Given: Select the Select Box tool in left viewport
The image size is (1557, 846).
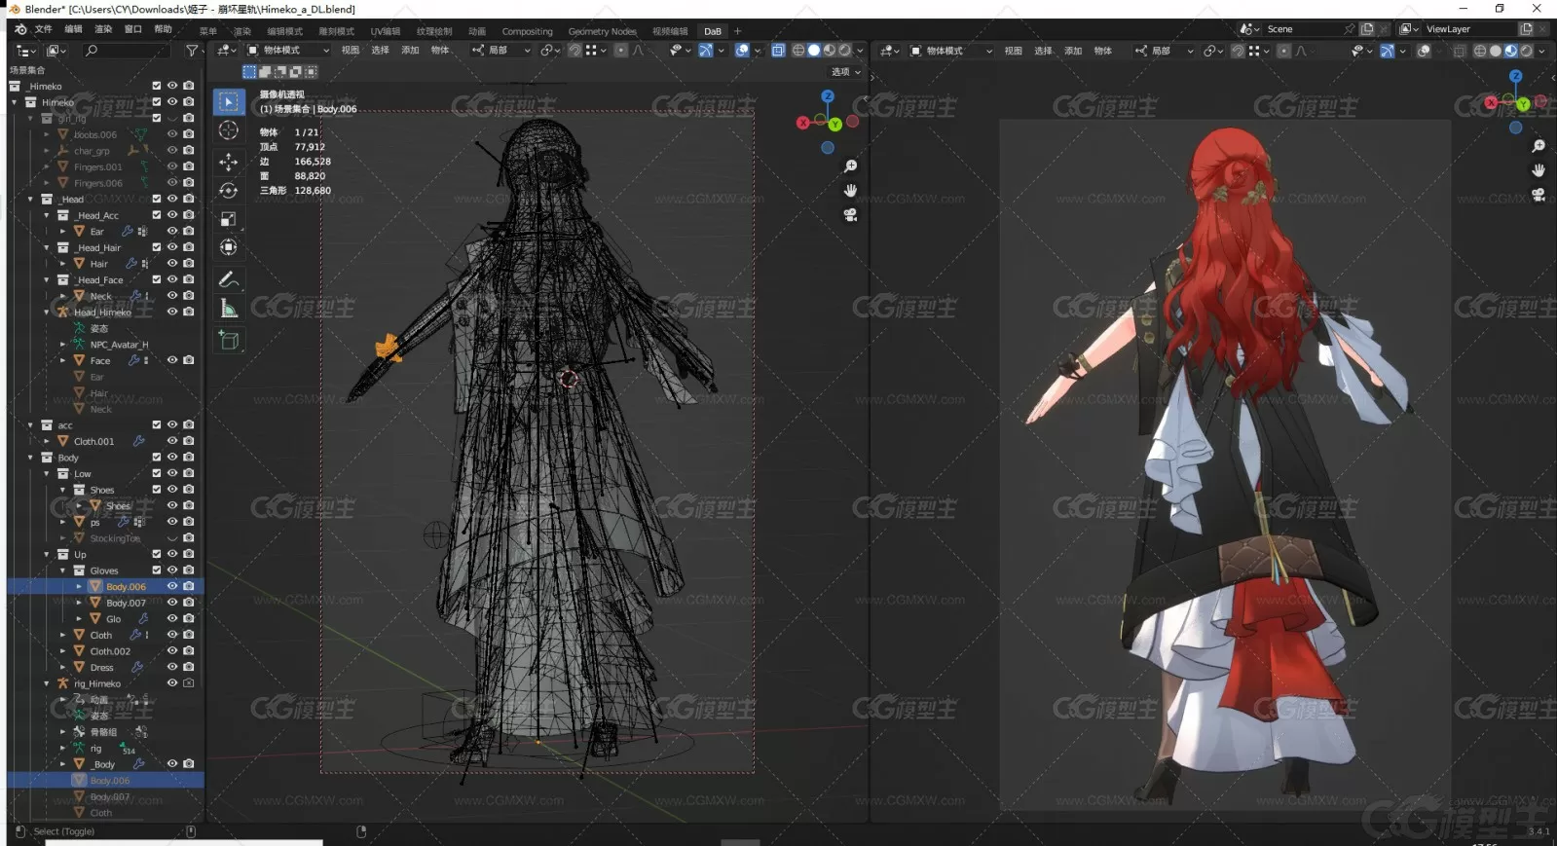Looking at the screenshot, I should (229, 102).
